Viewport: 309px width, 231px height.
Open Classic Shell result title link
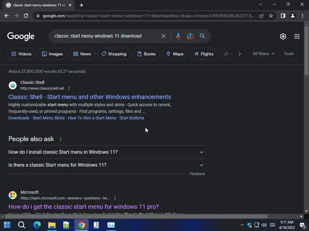point(90,97)
